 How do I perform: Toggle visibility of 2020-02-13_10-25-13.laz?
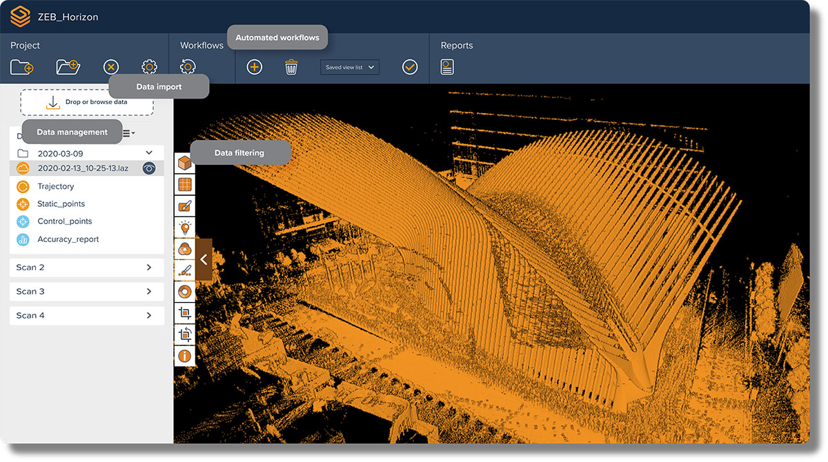(x=148, y=168)
